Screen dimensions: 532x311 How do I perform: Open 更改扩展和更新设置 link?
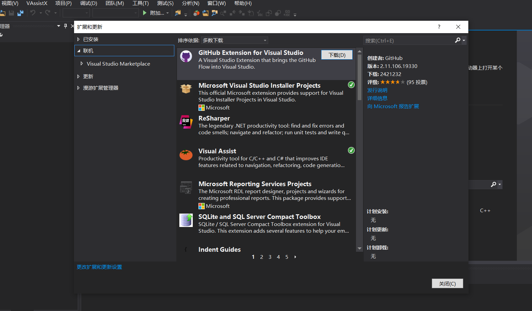click(99, 267)
